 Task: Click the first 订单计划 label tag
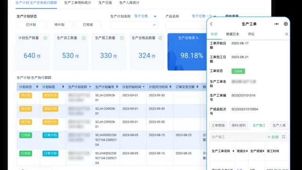click(50, 135)
